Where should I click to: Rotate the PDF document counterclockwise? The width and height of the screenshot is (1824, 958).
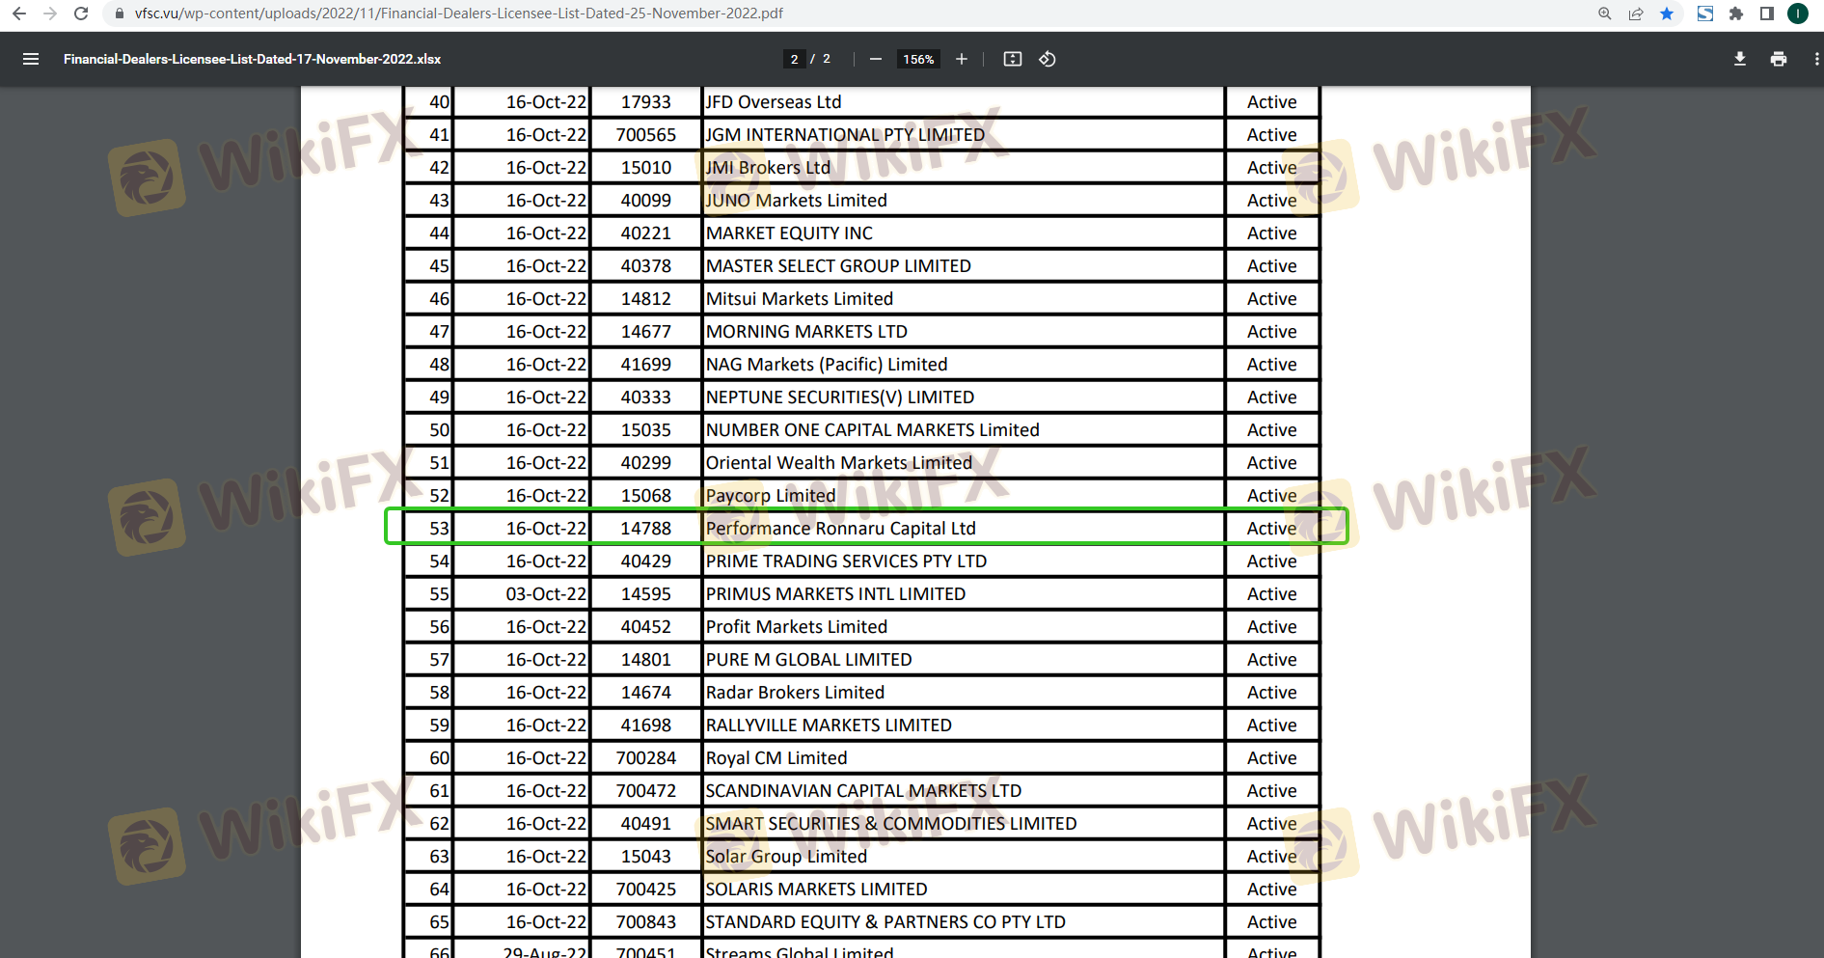tap(1048, 59)
